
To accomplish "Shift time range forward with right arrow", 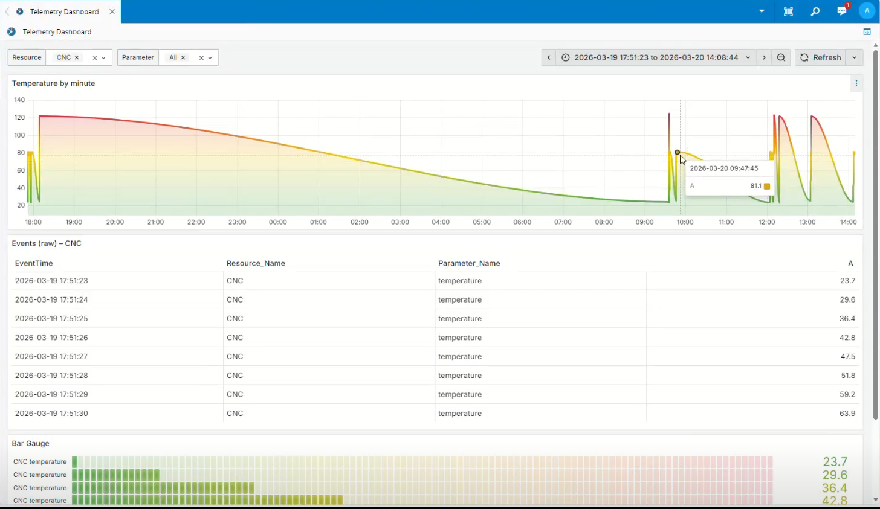I will click(763, 57).
